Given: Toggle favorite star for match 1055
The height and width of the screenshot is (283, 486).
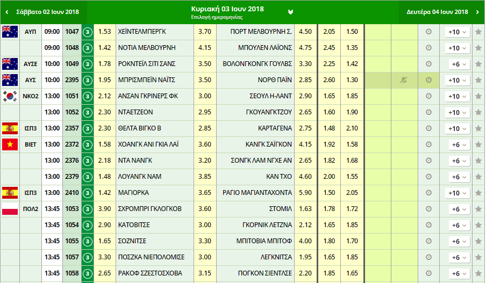Looking at the screenshot, I should [478, 241].
